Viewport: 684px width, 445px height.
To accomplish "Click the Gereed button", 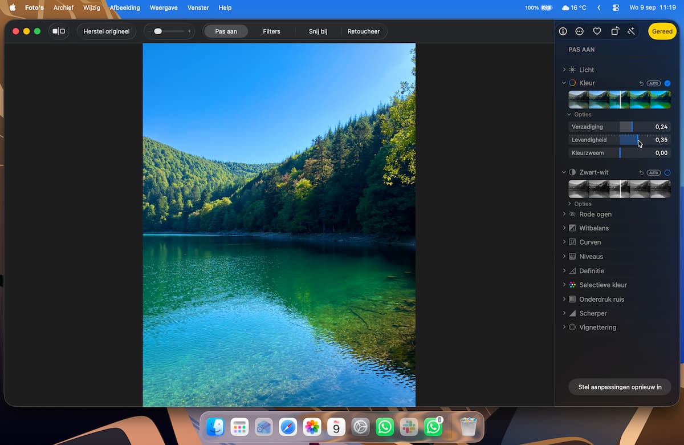I will (x=662, y=31).
